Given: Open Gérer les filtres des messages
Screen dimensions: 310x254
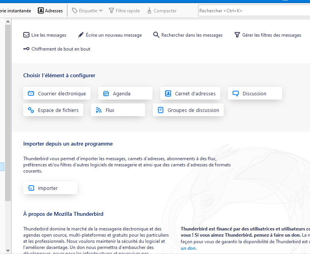Looking at the screenshot, I should [272, 35].
